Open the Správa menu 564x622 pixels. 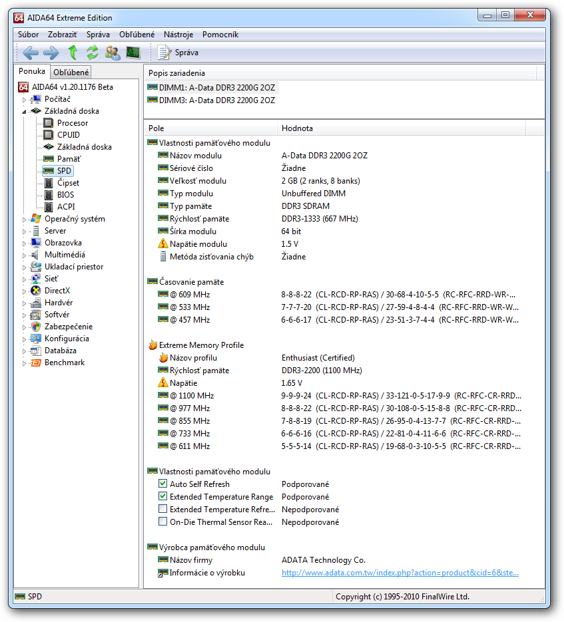[x=98, y=35]
